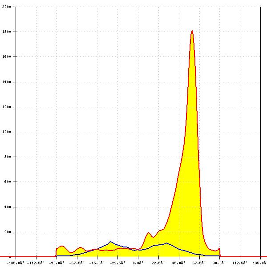Click the -90.0 x-axis label

(x=57, y=263)
